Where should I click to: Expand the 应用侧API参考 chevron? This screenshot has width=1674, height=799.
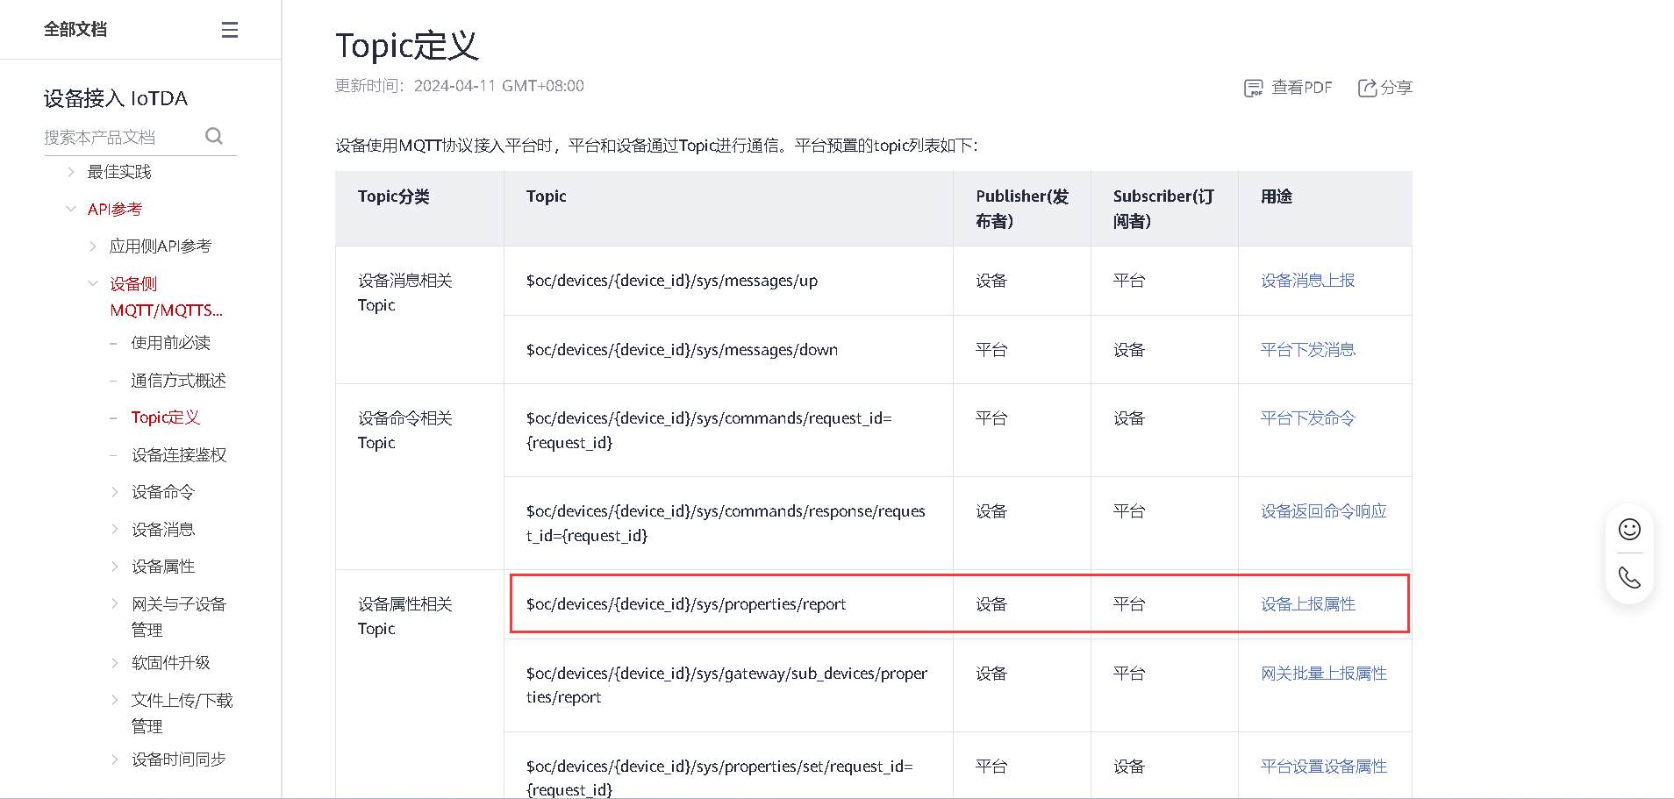pyautogui.click(x=93, y=246)
